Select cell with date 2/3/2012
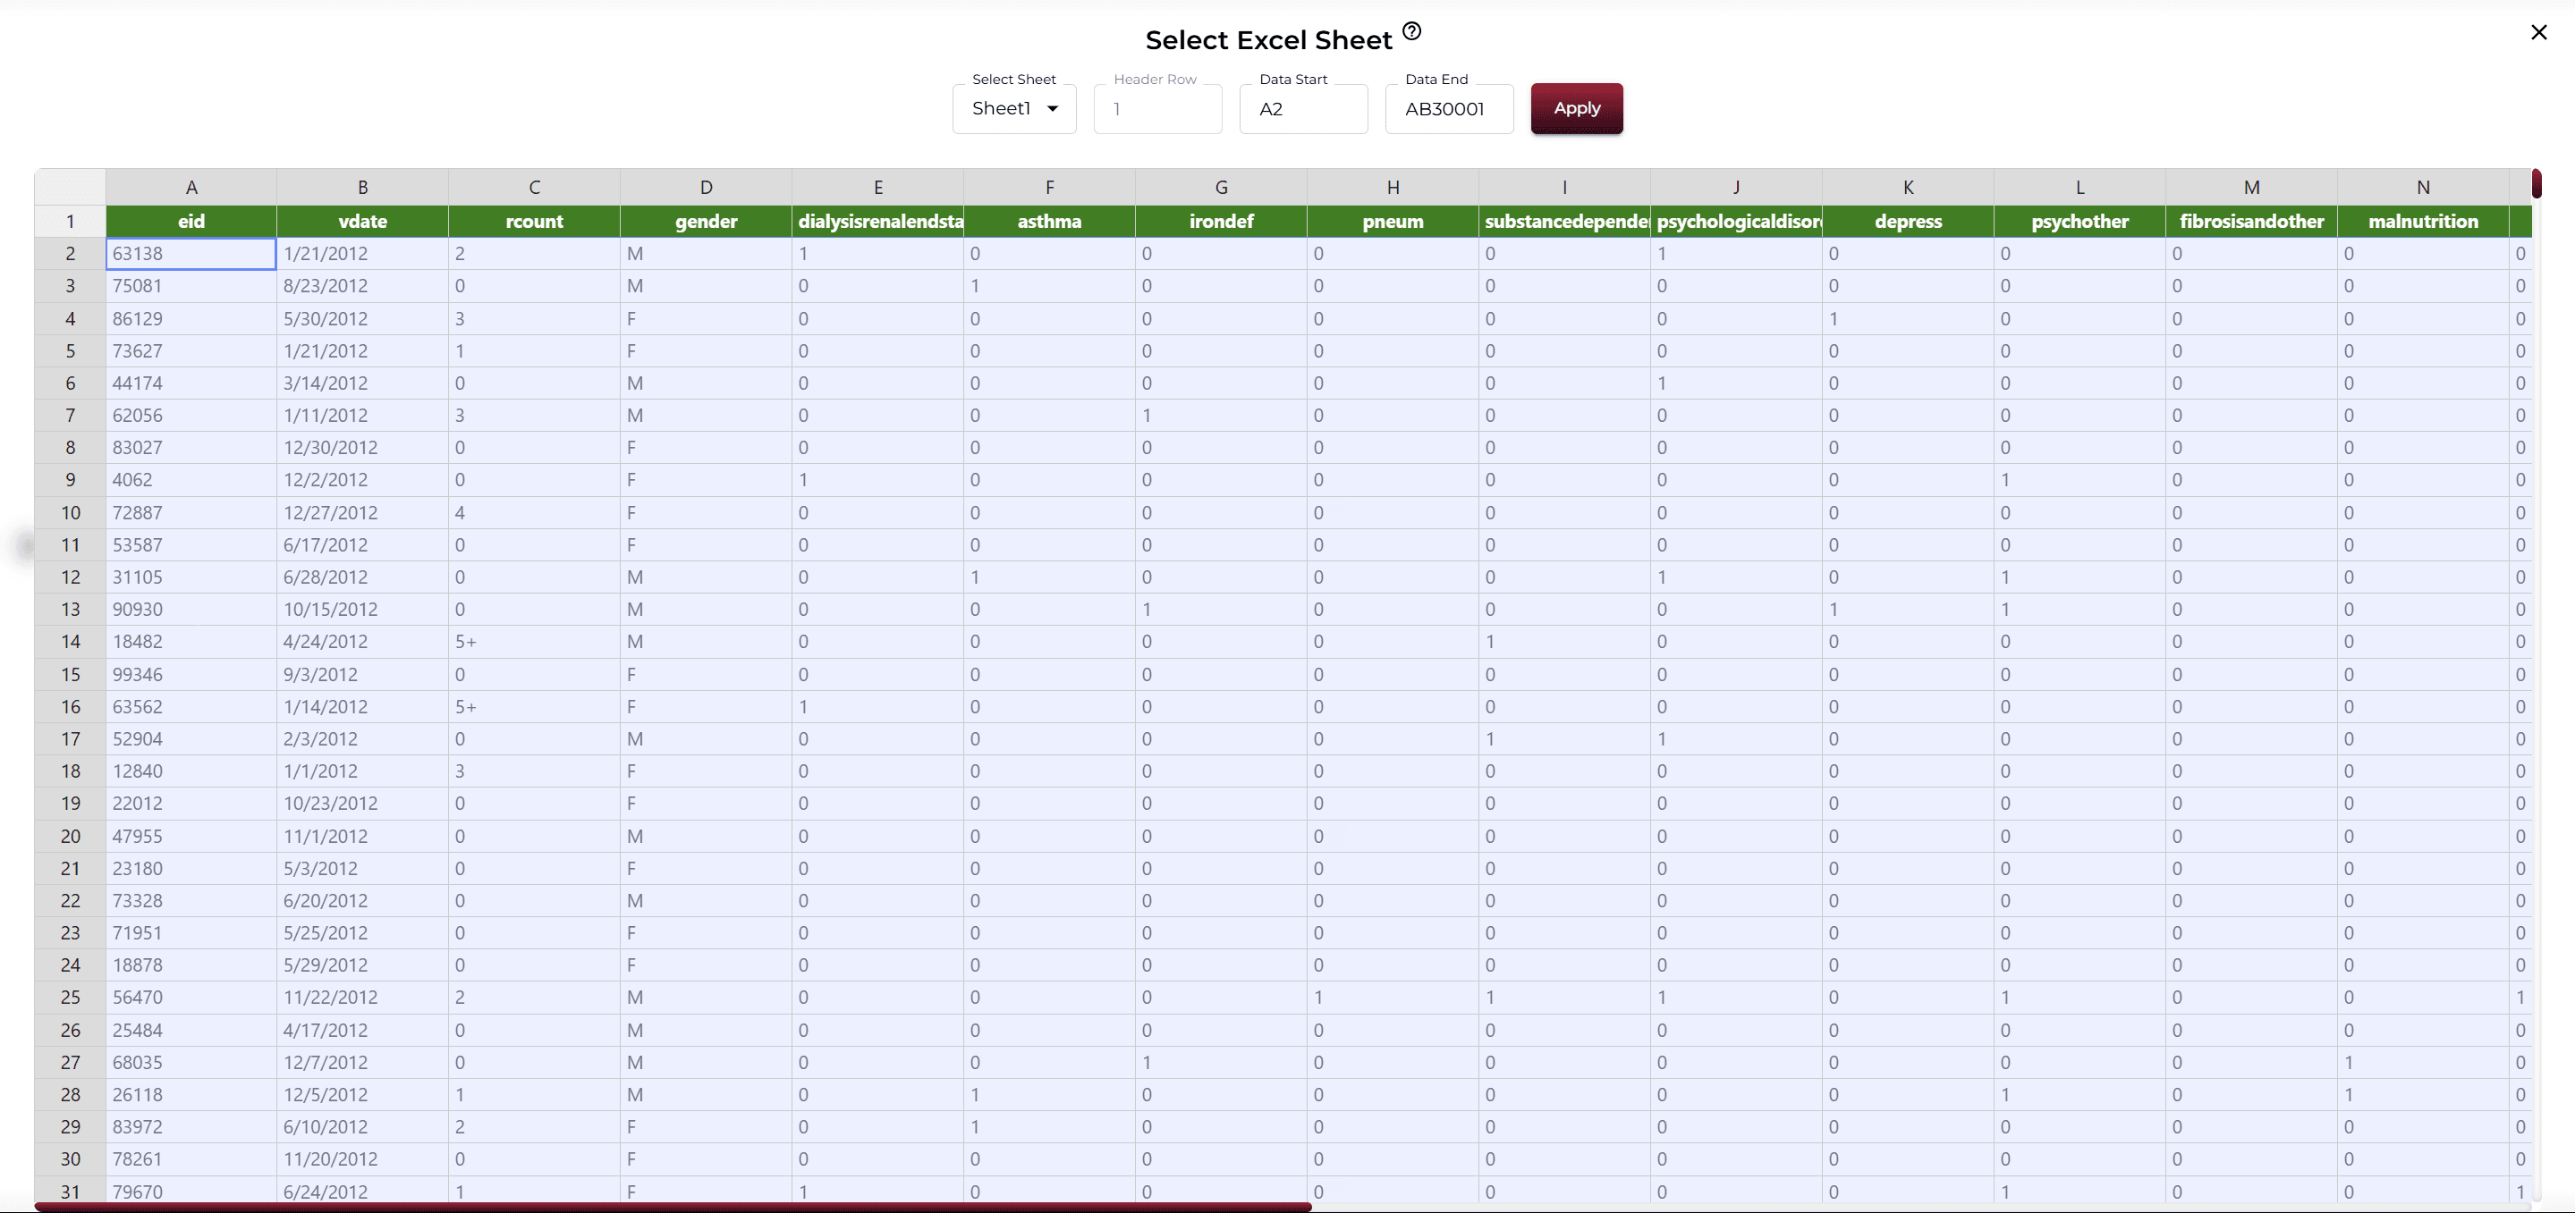This screenshot has height=1213, width=2575. pyautogui.click(x=363, y=738)
